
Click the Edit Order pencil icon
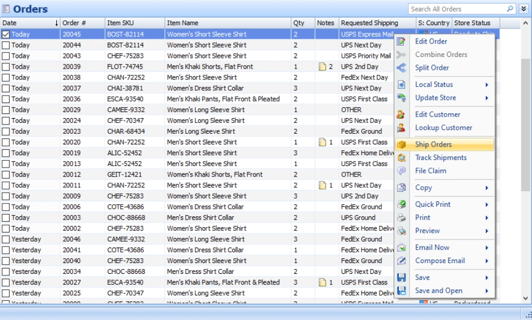click(401, 41)
